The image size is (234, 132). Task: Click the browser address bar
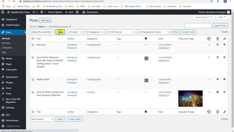(113, 1)
